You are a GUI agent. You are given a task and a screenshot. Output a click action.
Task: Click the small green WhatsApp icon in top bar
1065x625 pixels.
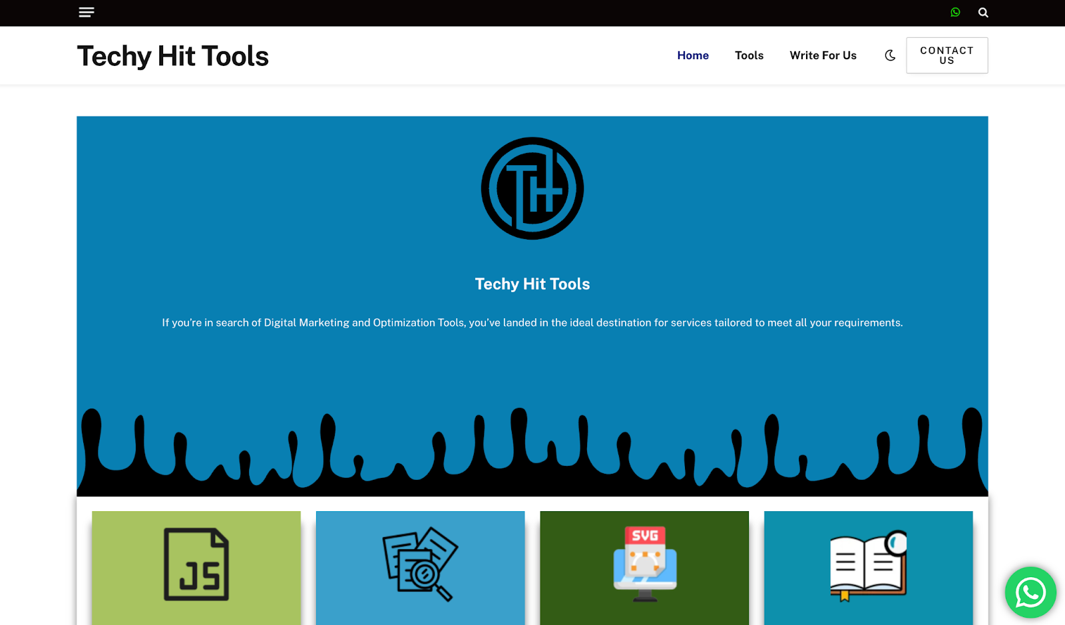955,12
